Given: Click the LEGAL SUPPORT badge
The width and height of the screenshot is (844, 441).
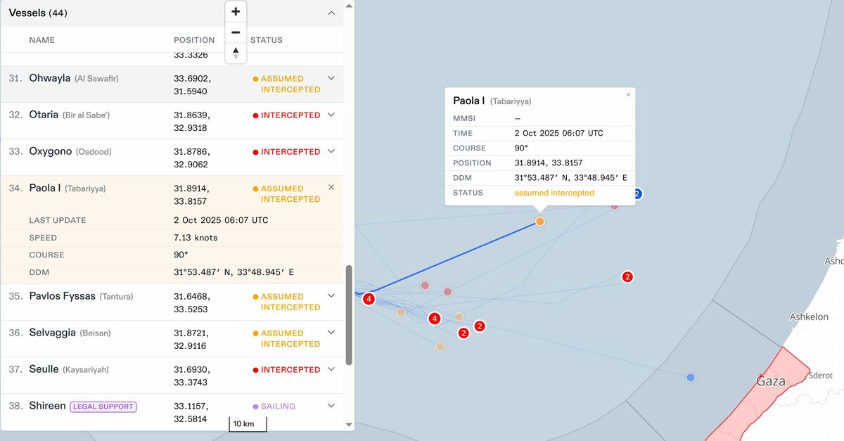Looking at the screenshot, I should click(103, 407).
